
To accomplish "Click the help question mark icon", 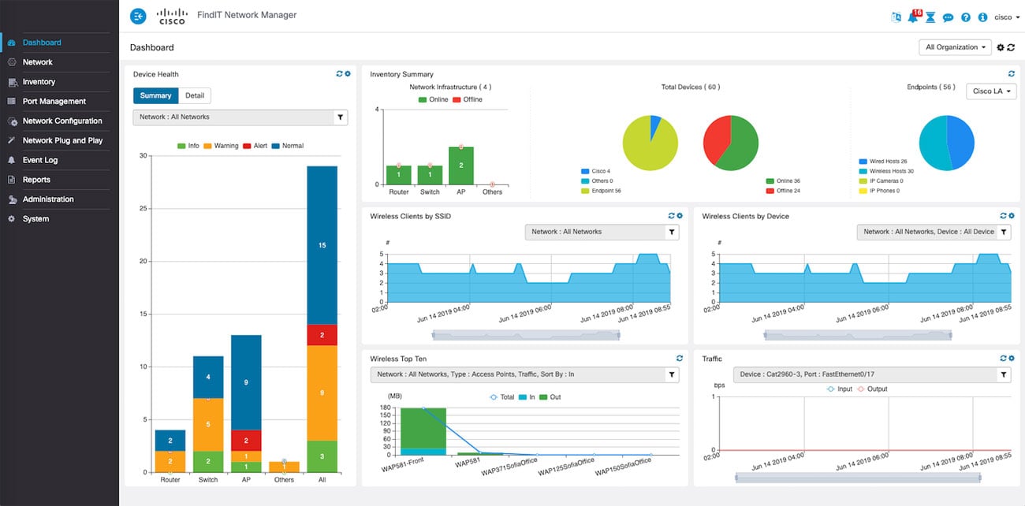I will (965, 17).
